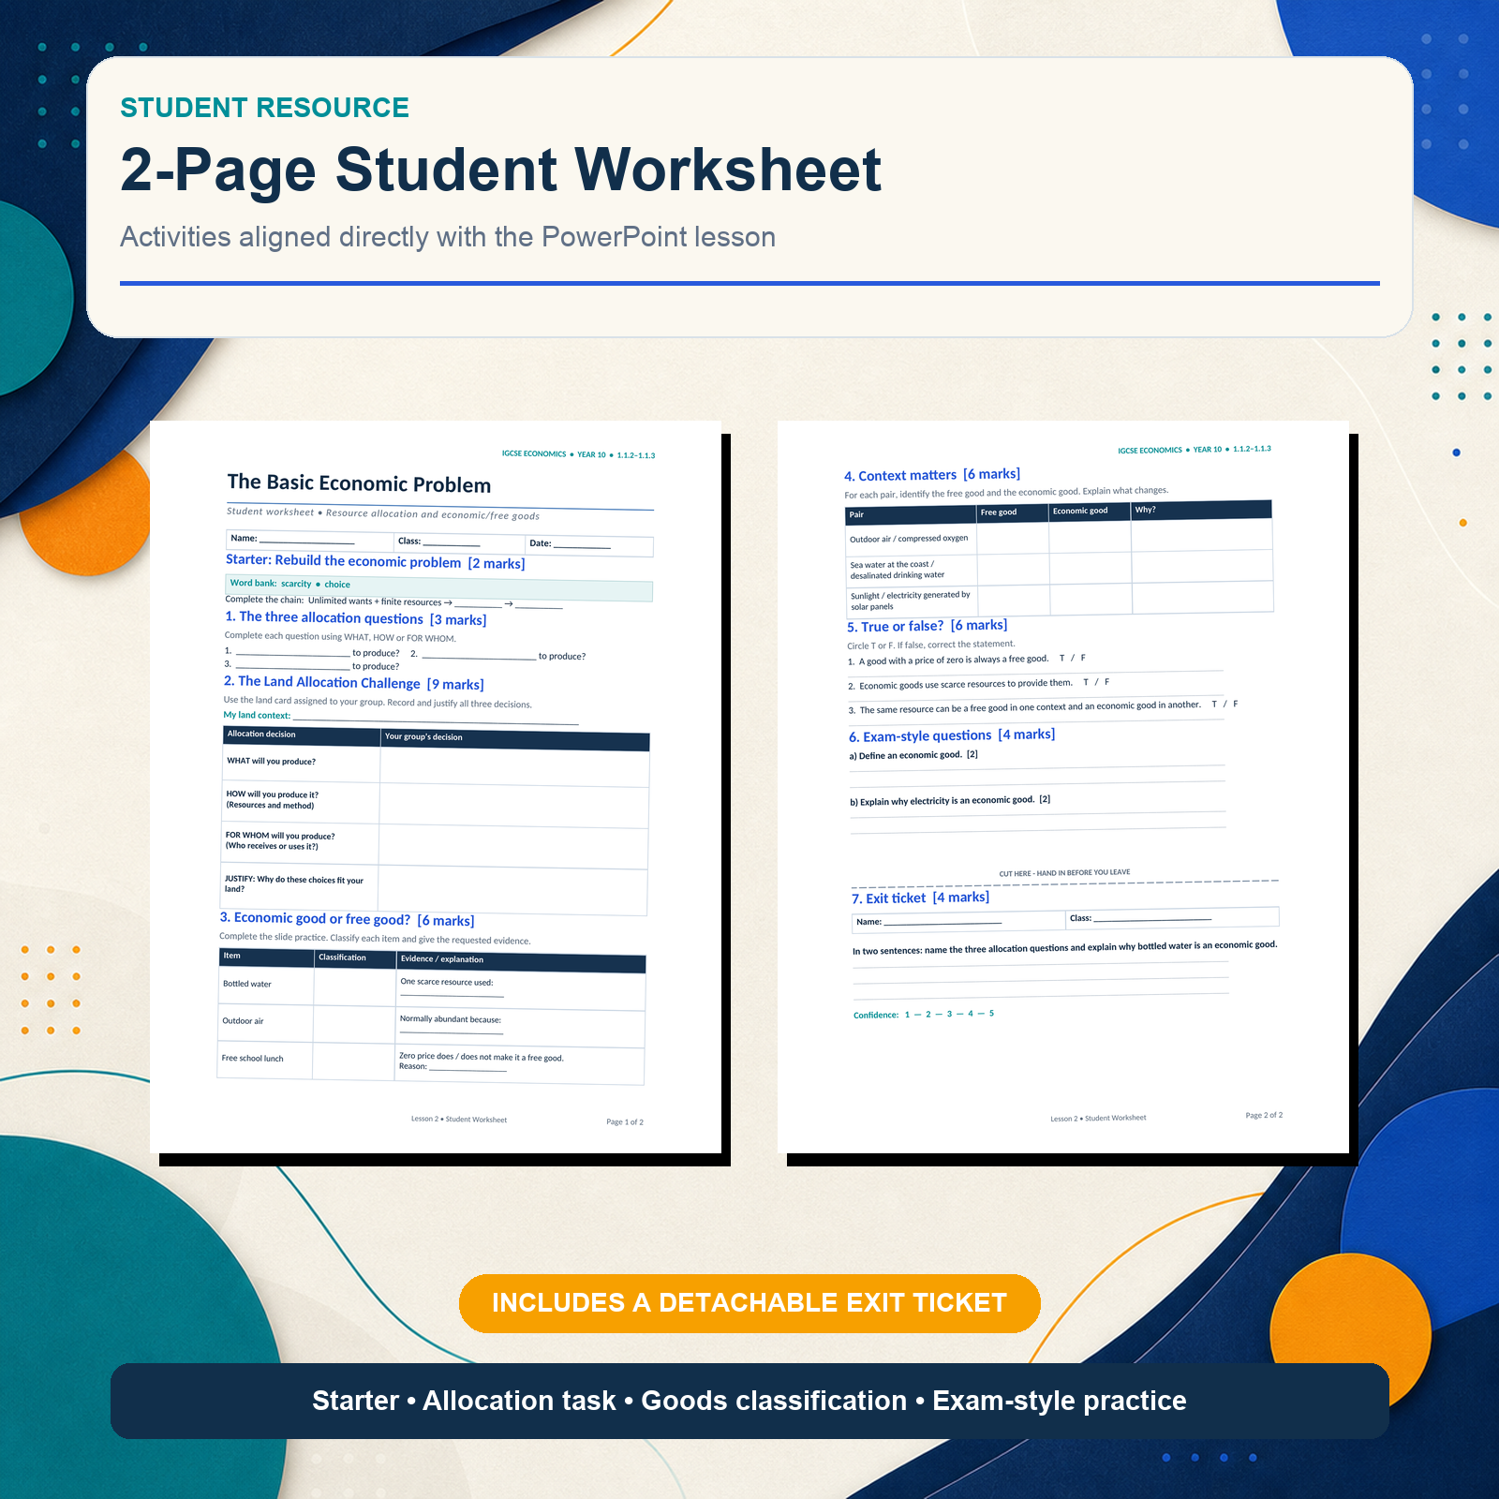Click the Class field on page 1
This screenshot has height=1499, width=1499.
tap(459, 542)
